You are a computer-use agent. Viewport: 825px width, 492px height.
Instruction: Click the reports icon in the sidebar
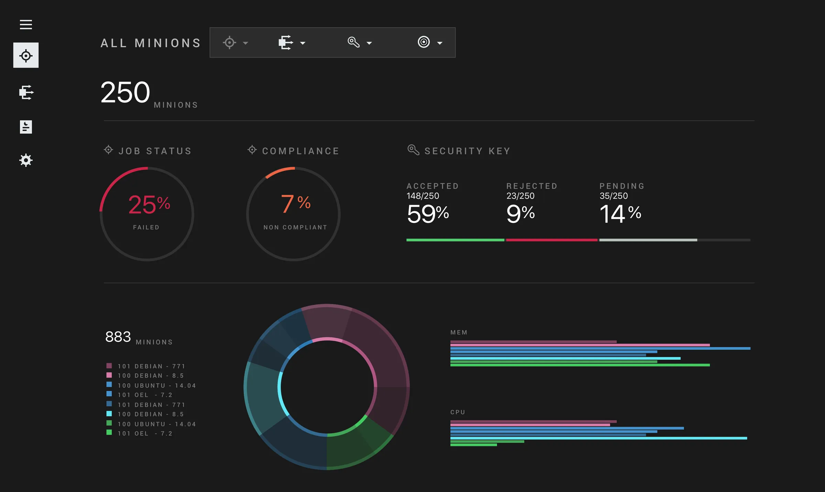pyautogui.click(x=26, y=127)
